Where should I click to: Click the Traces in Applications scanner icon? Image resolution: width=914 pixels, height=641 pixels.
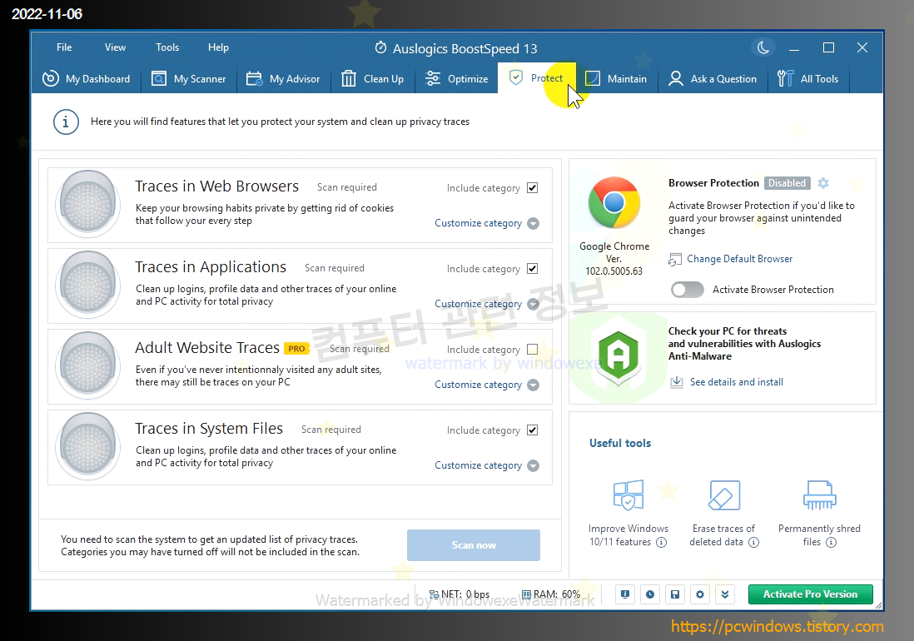pyautogui.click(x=88, y=285)
